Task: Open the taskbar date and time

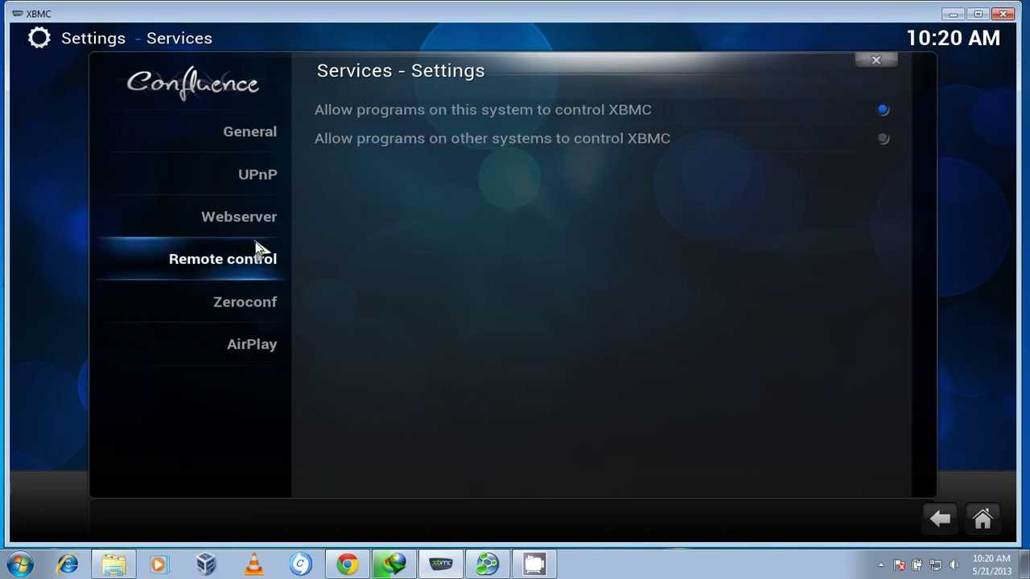Action: click(x=991, y=565)
